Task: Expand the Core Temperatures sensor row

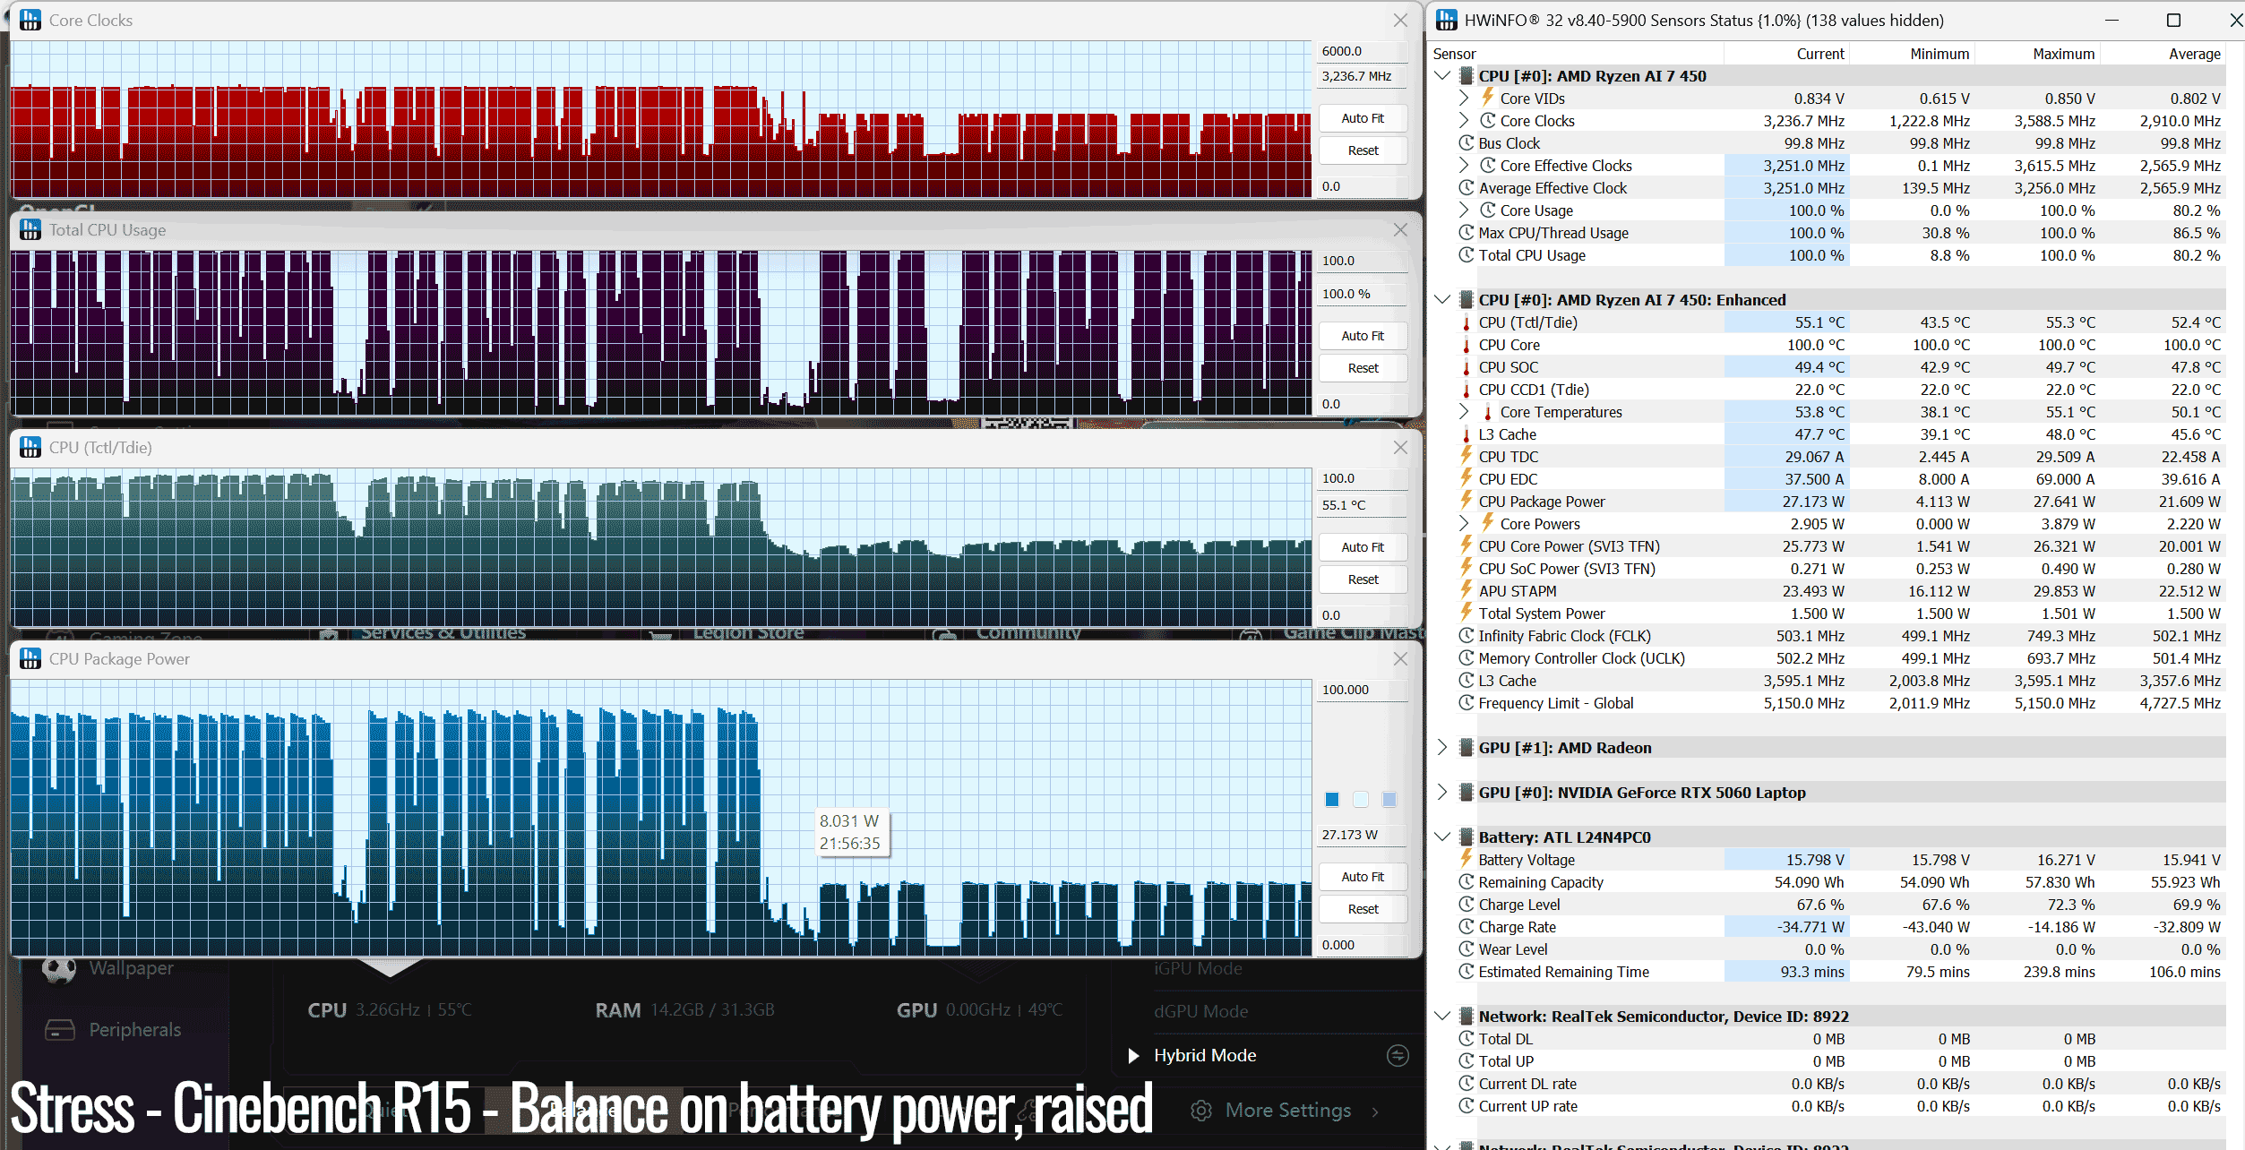Action: 1464,412
